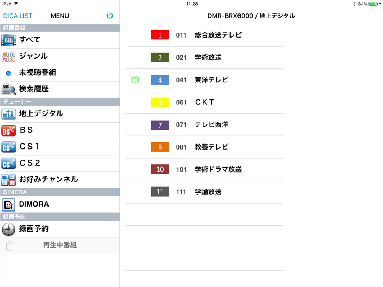The image size is (383, 287).
Task: Open the DIMORA face icon
Action: tap(8, 204)
